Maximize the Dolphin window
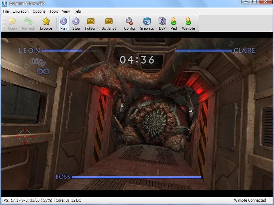This screenshot has width=274, height=205. coord(254,2)
